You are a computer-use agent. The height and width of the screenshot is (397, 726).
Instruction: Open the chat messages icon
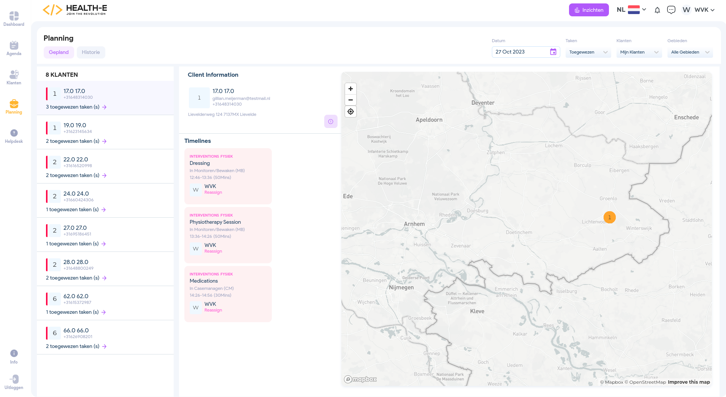tap(671, 10)
